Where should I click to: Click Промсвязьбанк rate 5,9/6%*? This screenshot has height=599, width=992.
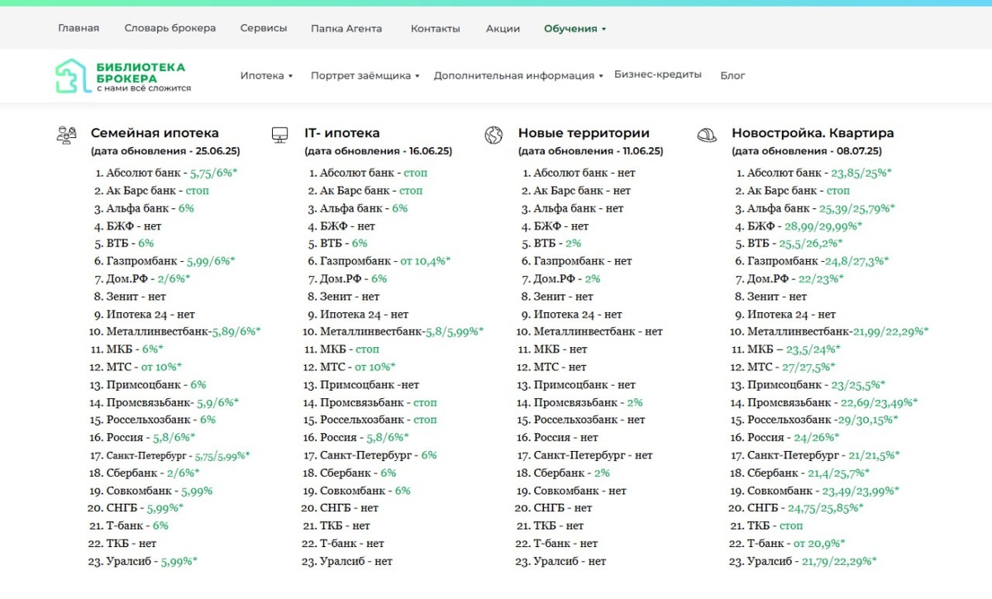coord(217,402)
